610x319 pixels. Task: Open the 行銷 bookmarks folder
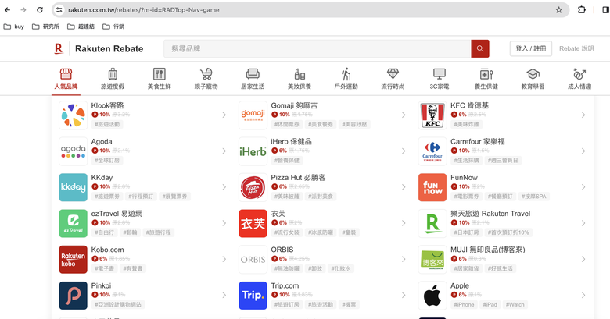click(x=113, y=27)
